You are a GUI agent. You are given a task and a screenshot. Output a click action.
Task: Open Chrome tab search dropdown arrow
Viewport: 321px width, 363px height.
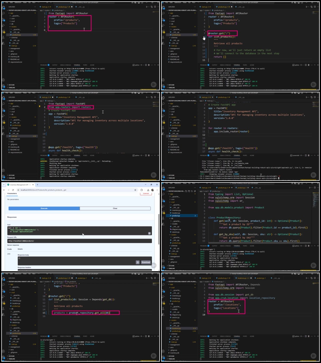tap(4, 185)
